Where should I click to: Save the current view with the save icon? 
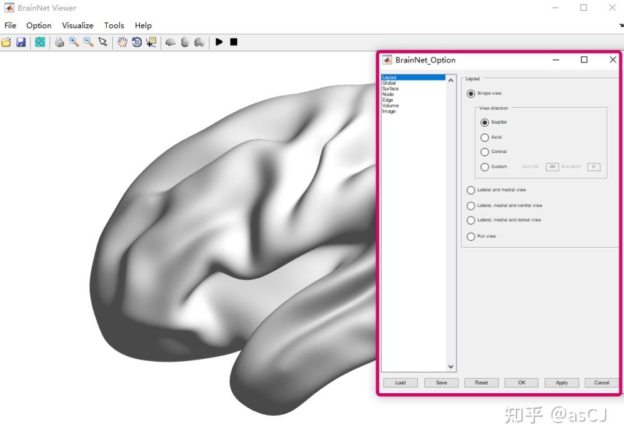(x=21, y=42)
